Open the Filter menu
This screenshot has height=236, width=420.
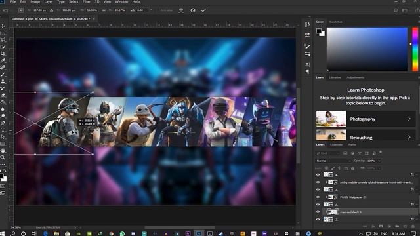86,1
